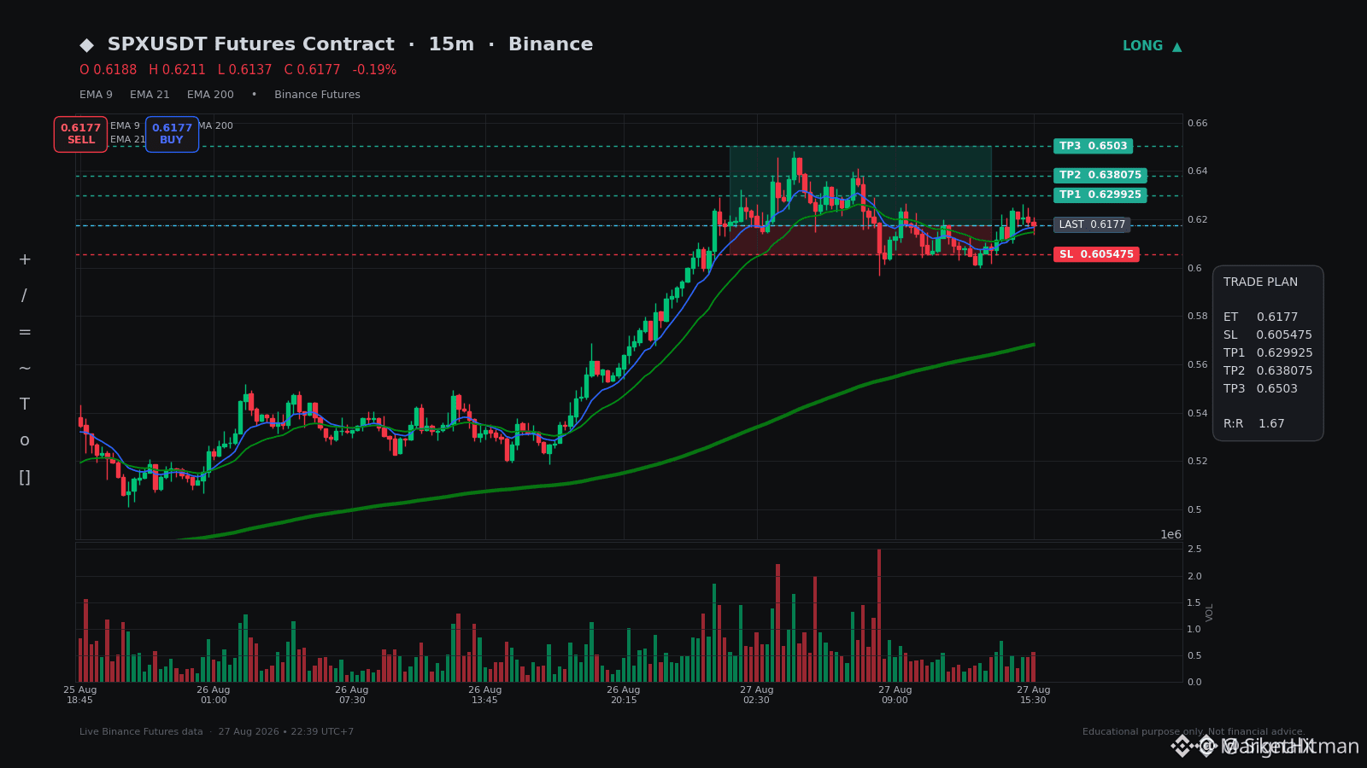Click the 27 Aug 02:30 time axis label

coord(756,695)
